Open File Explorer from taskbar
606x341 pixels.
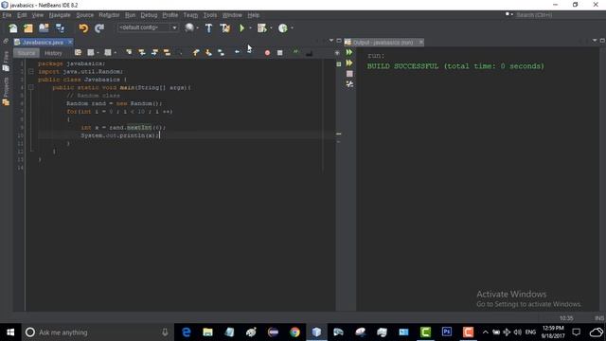pos(207,332)
